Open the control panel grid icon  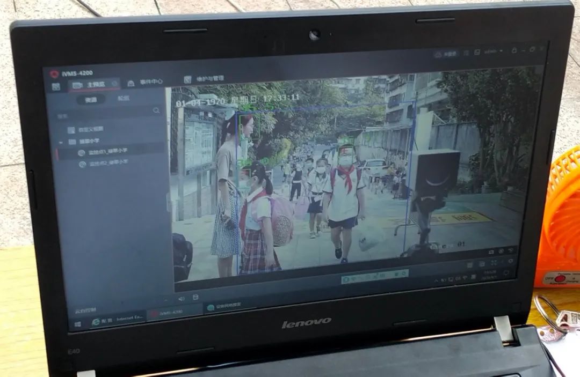pos(56,86)
